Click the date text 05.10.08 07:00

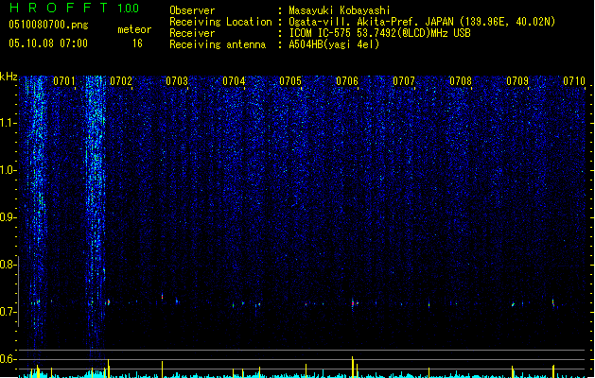tap(48, 43)
